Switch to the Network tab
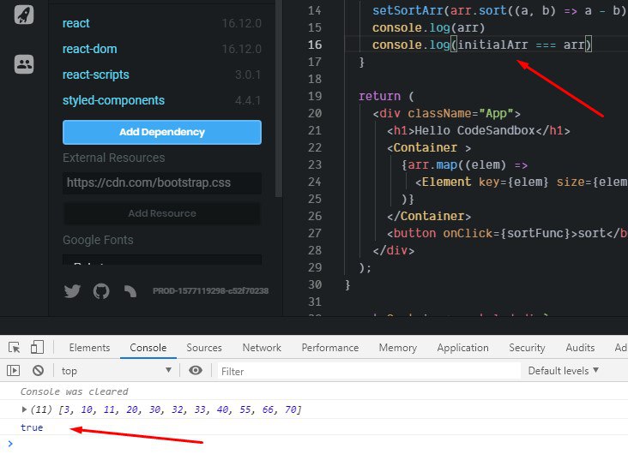Image resolution: width=628 pixels, height=460 pixels. pyautogui.click(x=262, y=348)
